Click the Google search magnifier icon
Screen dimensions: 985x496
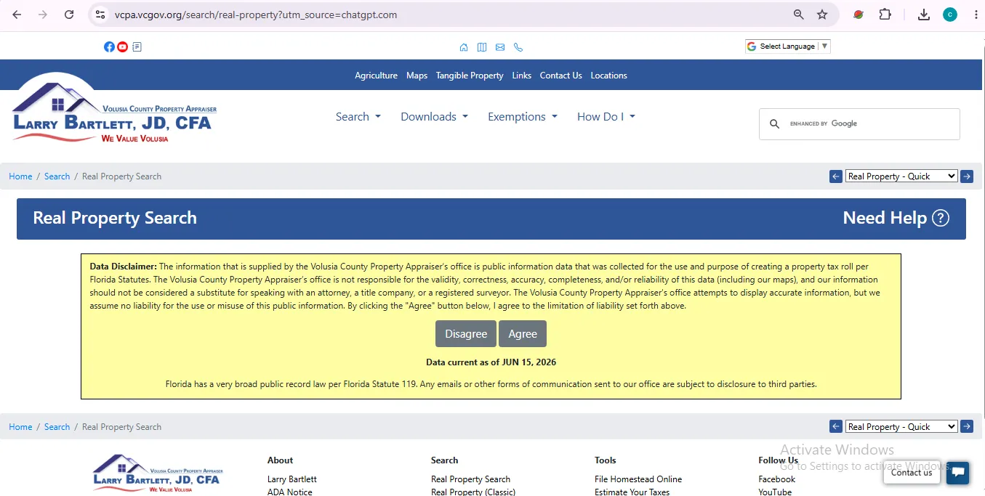pos(774,124)
